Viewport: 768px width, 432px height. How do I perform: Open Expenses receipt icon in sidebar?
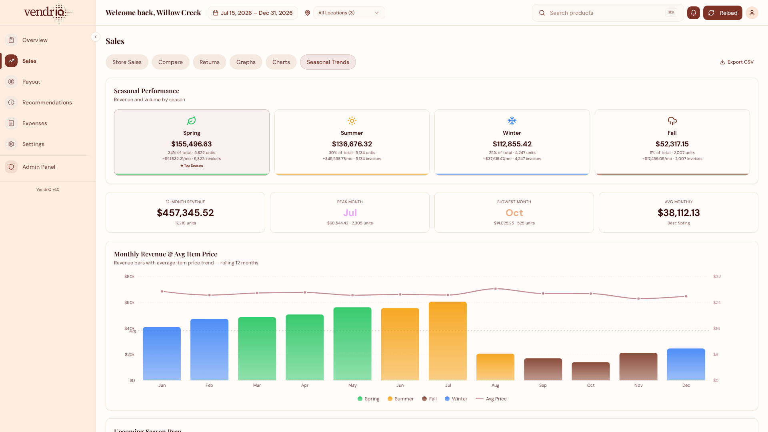coord(11,123)
